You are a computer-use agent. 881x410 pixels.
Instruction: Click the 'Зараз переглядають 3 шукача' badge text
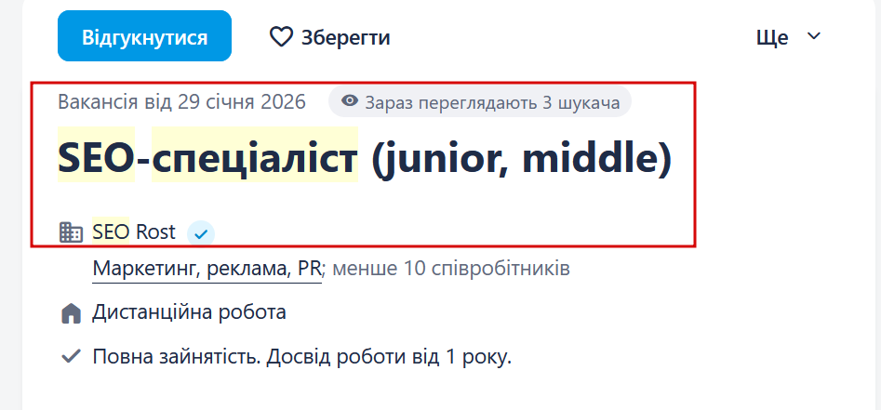[492, 101]
